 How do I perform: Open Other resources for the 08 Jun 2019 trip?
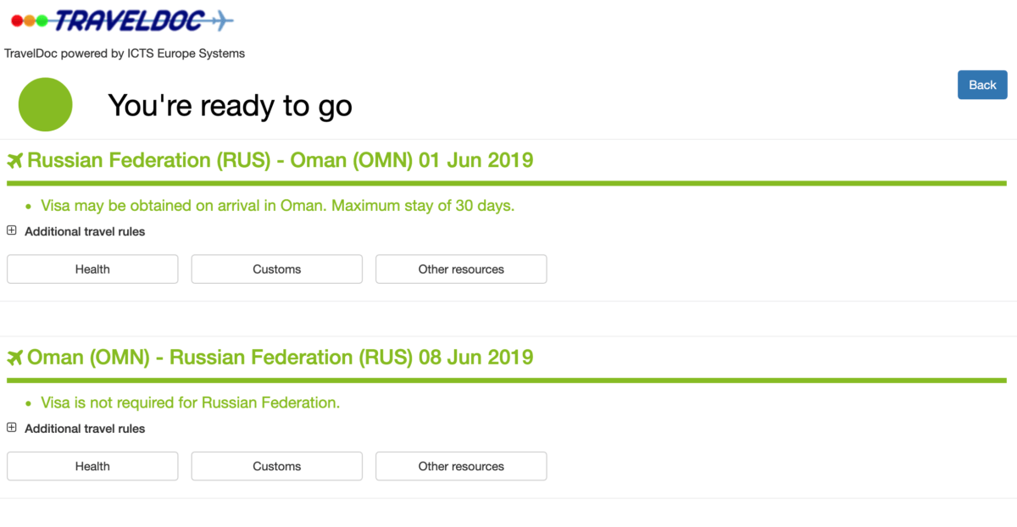point(461,466)
